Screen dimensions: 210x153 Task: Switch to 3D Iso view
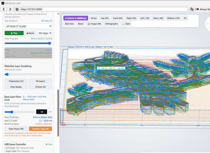pos(94,18)
